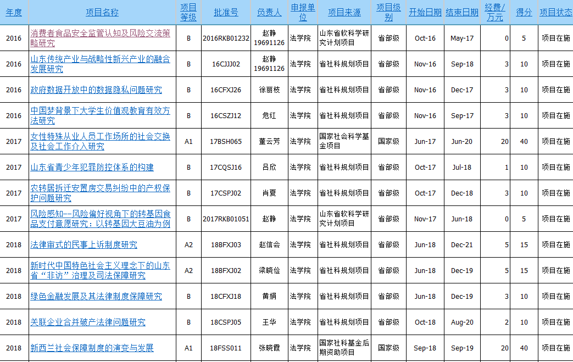Open 法律审式的民事上诉制度研究 project
This screenshot has width=573, height=362.
coord(84,245)
